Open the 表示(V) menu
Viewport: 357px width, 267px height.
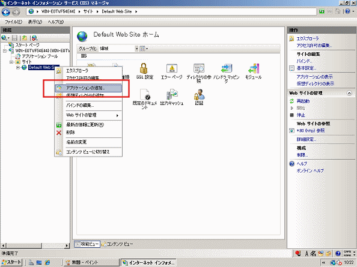(35, 22)
